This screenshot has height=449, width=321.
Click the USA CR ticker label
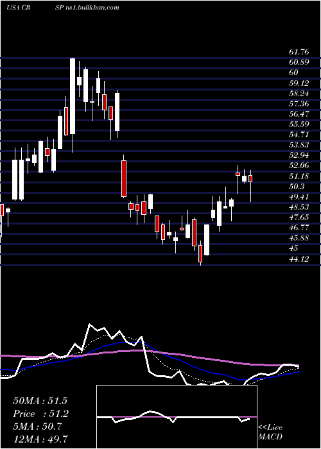coord(19,8)
